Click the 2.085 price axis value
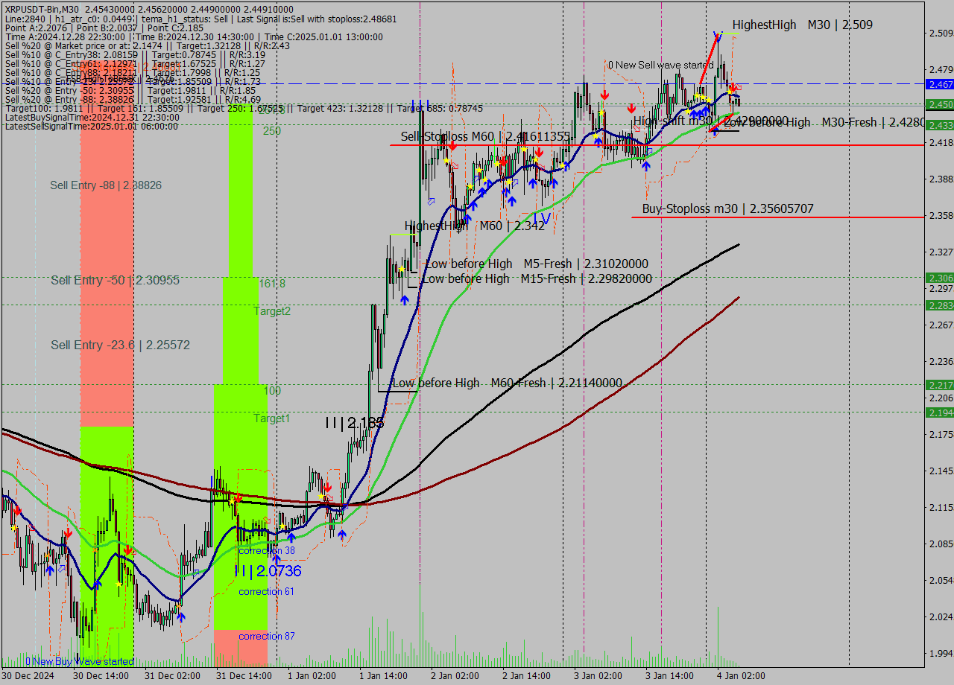 click(x=941, y=544)
